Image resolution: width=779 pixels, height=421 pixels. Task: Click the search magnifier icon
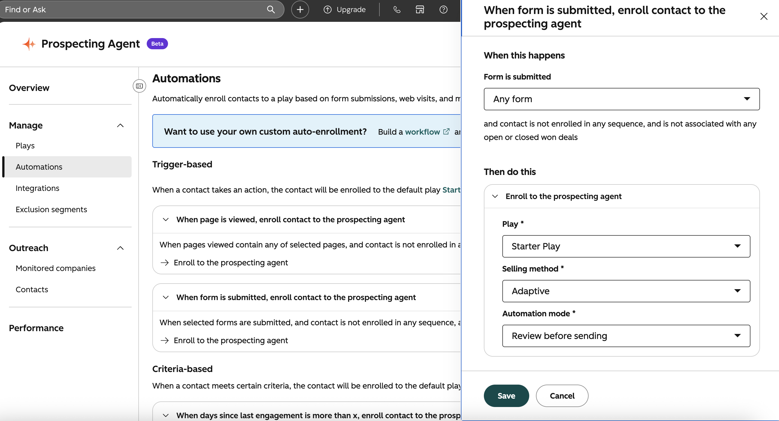pyautogui.click(x=271, y=10)
